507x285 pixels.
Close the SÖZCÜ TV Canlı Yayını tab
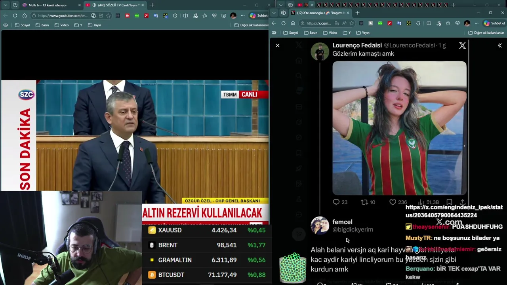pyautogui.click(x=143, y=5)
